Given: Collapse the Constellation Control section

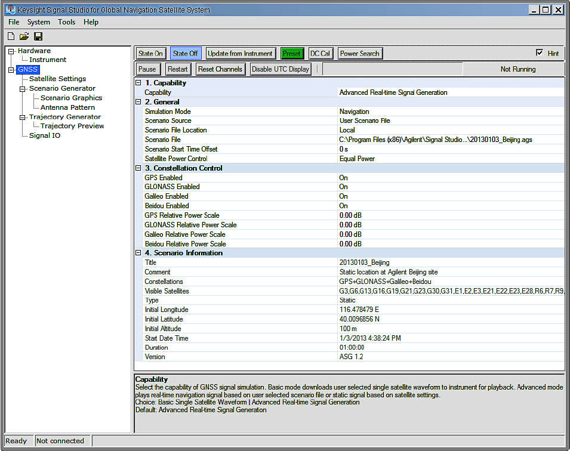Looking at the screenshot, I should [x=138, y=168].
